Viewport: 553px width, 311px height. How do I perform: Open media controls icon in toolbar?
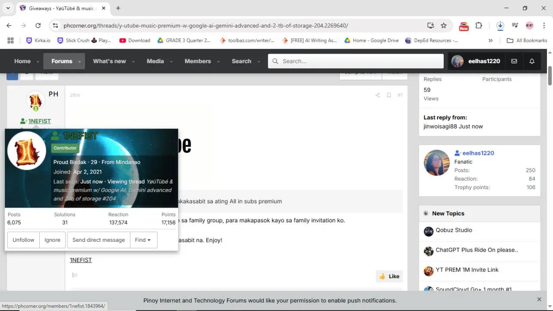coord(515,26)
